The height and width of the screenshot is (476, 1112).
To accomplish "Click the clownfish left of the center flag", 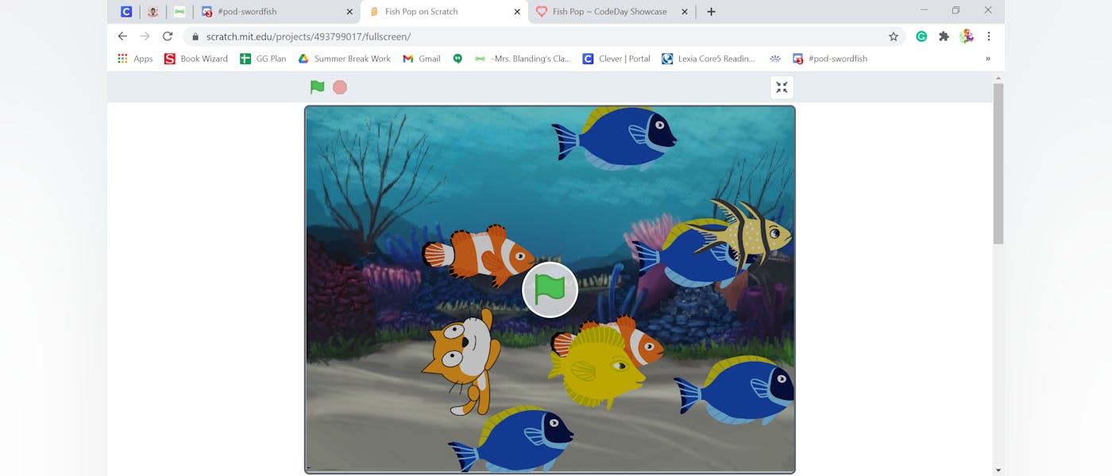I will (478, 255).
